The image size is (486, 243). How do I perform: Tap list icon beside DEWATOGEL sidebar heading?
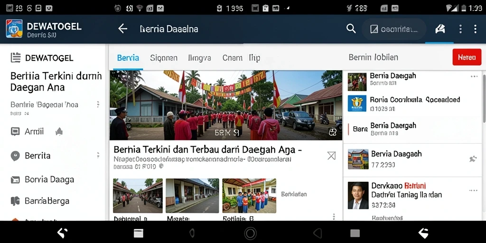16,57
